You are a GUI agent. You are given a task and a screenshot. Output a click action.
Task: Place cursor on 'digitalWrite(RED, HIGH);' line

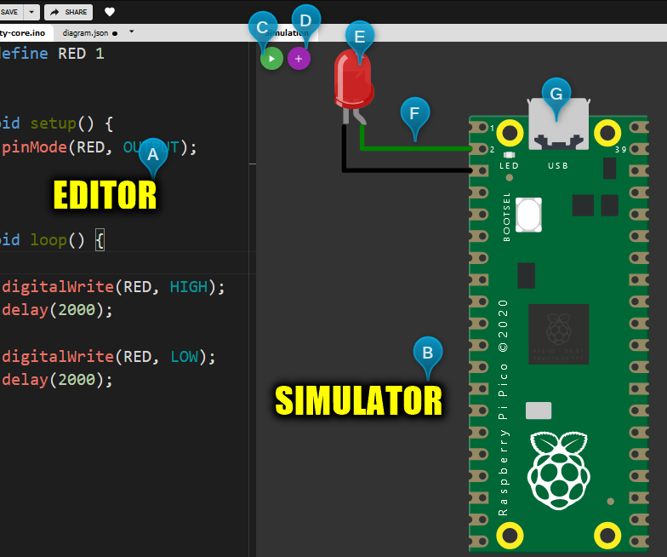pos(112,287)
